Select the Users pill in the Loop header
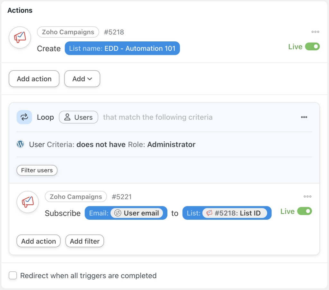Image resolution: width=329 pixels, height=290 pixels. click(x=78, y=117)
